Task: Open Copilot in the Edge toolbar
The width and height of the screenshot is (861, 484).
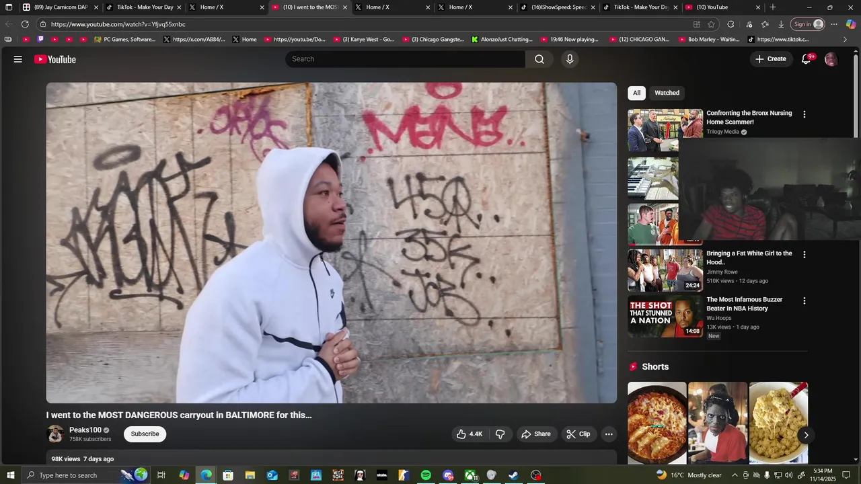Action: pos(850,24)
